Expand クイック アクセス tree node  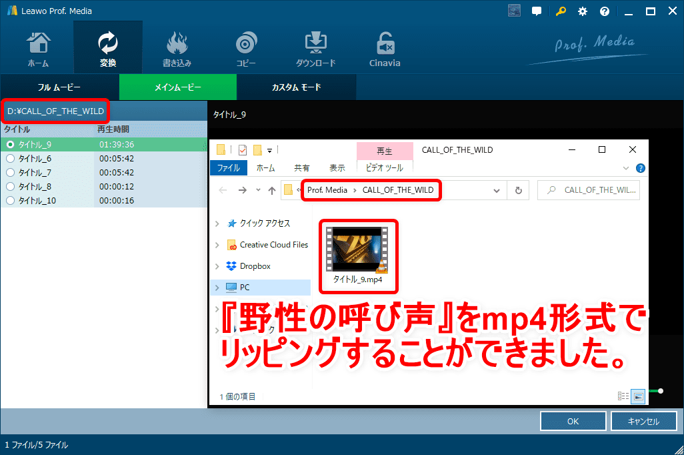click(217, 223)
